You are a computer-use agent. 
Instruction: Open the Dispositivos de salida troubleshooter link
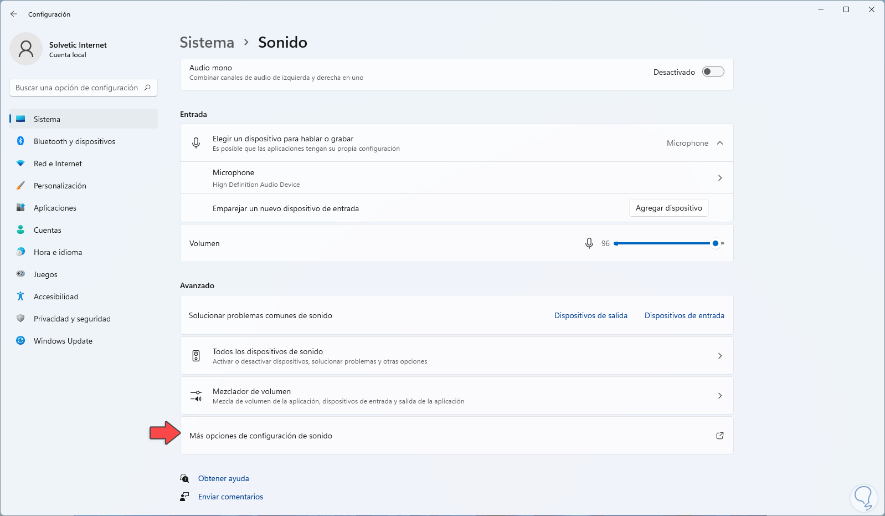(x=590, y=315)
